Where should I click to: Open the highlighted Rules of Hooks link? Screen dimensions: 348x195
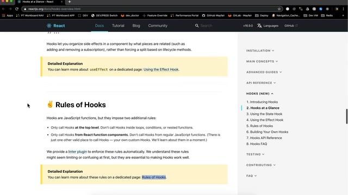pyautogui.click(x=154, y=177)
